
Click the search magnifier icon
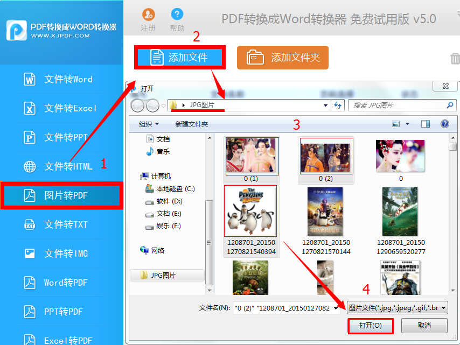[x=450, y=105]
